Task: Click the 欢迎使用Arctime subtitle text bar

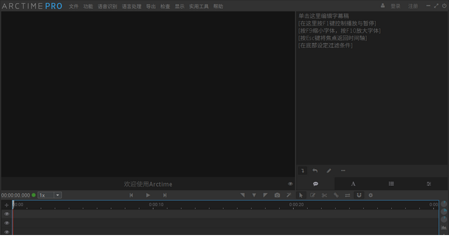Action: pos(148,184)
